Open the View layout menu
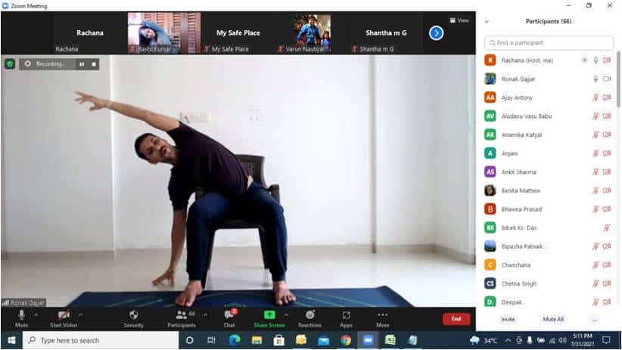This screenshot has height=350, width=622. [x=459, y=20]
